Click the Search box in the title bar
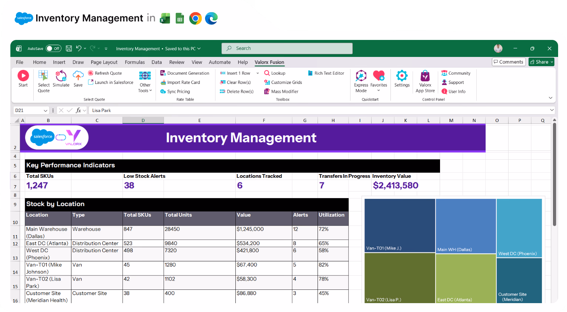The width and height of the screenshot is (567, 312). click(287, 48)
